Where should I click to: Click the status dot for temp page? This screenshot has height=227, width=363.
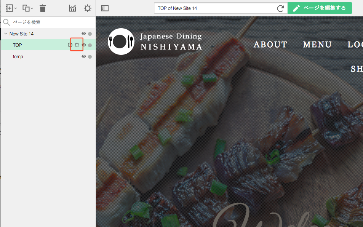tap(90, 56)
